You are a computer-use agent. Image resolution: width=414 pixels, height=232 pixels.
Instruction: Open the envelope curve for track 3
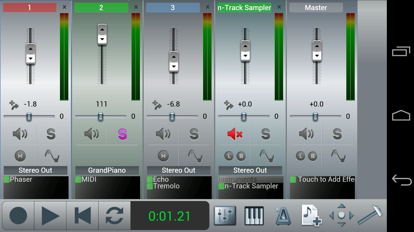195,156
